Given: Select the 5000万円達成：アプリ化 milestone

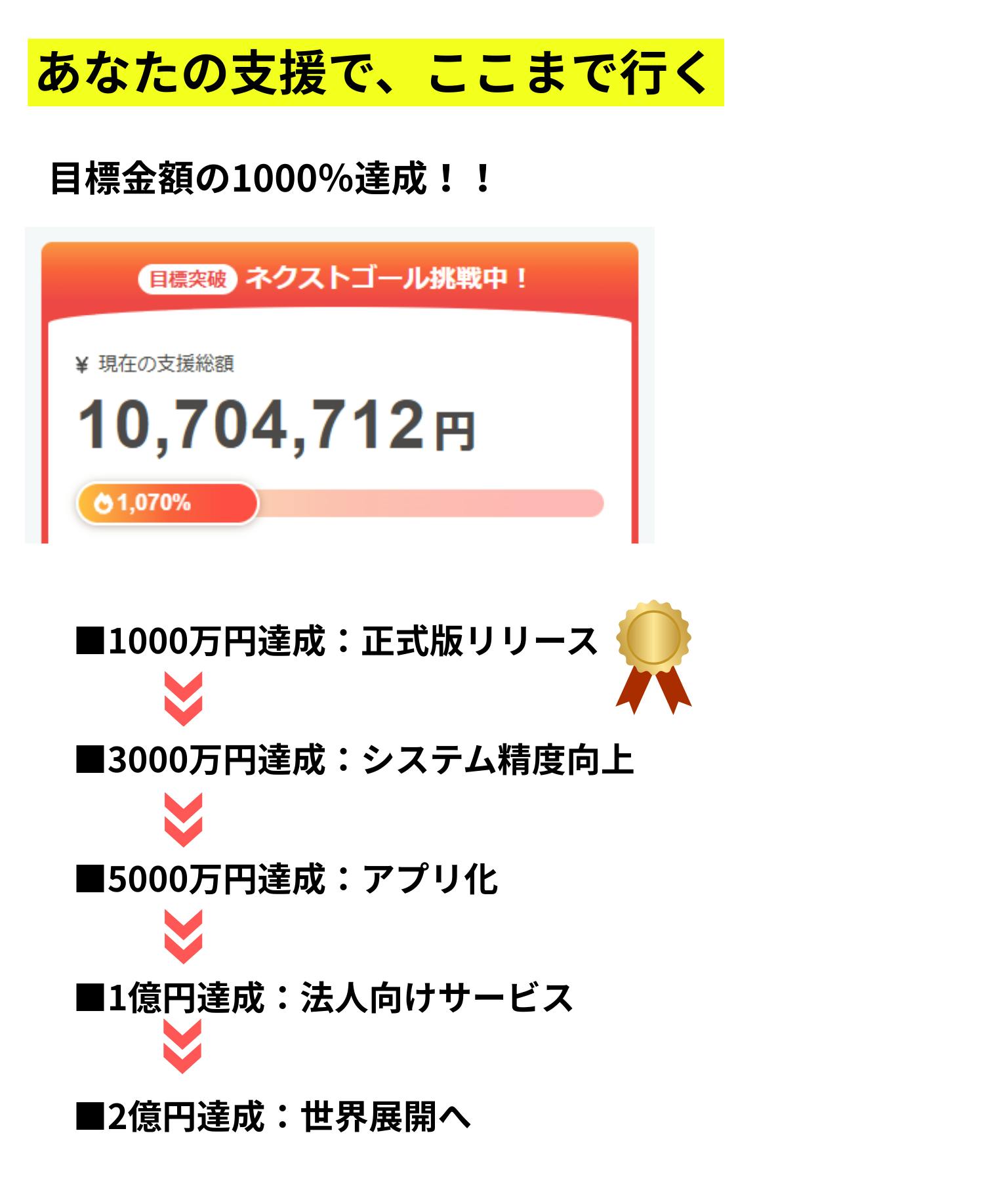Looking at the screenshot, I should point(287,879).
